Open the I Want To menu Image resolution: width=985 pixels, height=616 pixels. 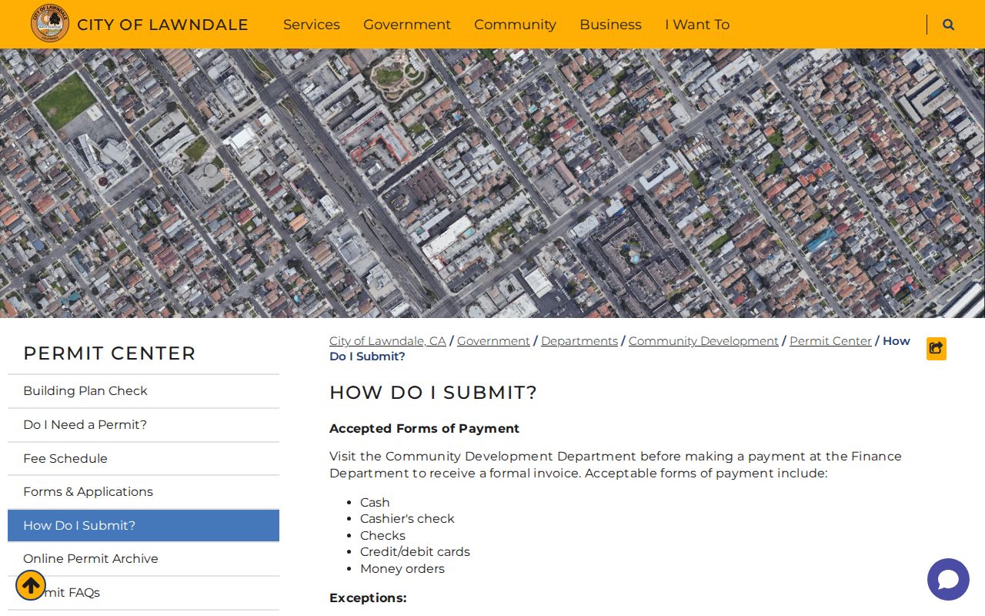pyautogui.click(x=697, y=25)
